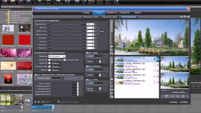The width and height of the screenshot is (201, 113).
Task: Switch on the Цвет colorize toggle
Action: pos(89,53)
